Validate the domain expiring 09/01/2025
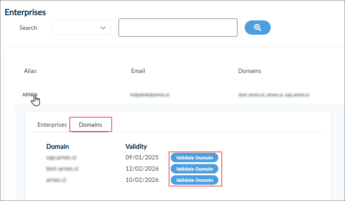345x201 pixels. tap(195, 158)
